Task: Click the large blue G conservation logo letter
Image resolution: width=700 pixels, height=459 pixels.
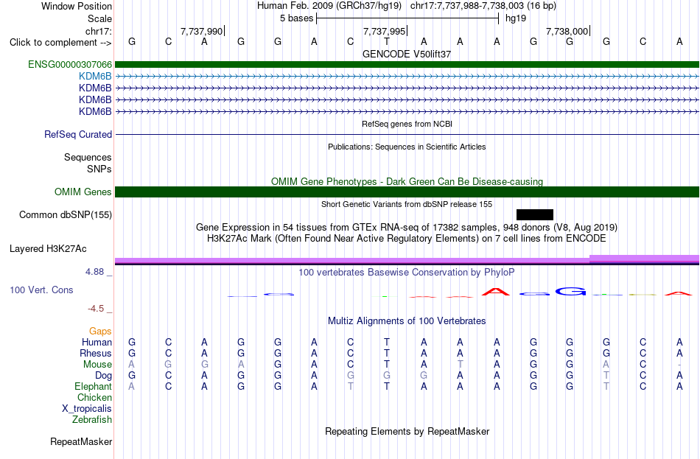Action: pyautogui.click(x=570, y=292)
